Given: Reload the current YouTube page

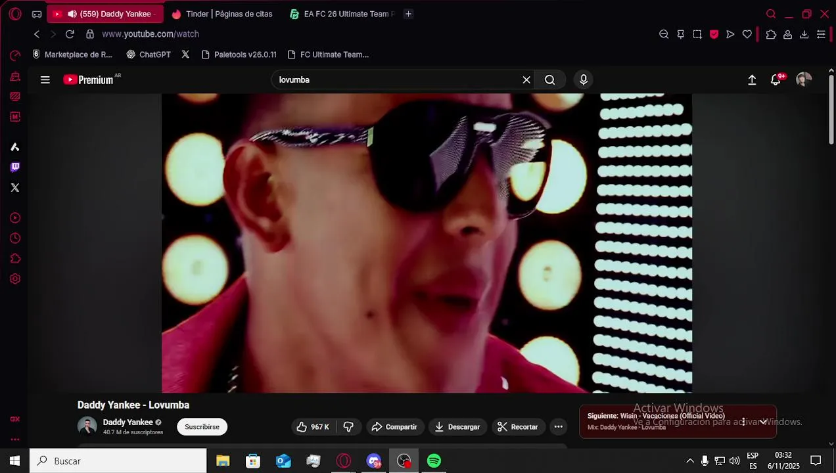Looking at the screenshot, I should pyautogui.click(x=70, y=34).
